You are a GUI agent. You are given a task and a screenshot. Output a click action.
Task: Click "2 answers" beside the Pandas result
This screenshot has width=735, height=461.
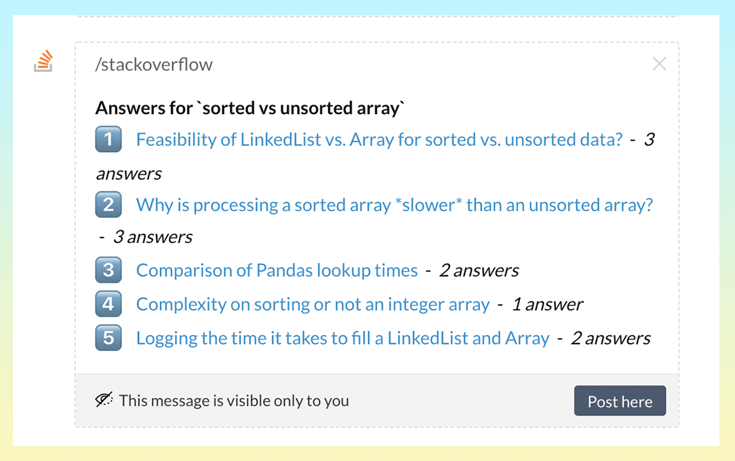[x=479, y=270]
